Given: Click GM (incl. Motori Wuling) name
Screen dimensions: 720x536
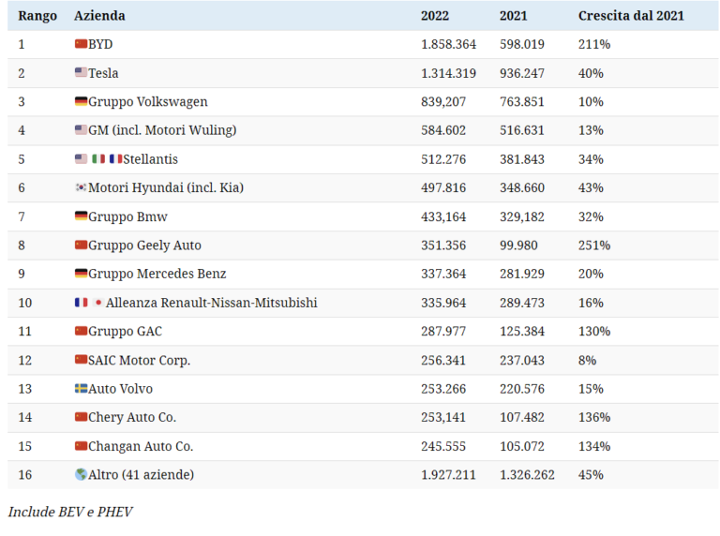Looking at the screenshot, I should 162,130.
